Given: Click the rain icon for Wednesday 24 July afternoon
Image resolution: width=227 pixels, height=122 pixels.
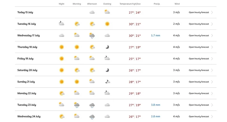Looking at the screenshot, I should [92, 117].
